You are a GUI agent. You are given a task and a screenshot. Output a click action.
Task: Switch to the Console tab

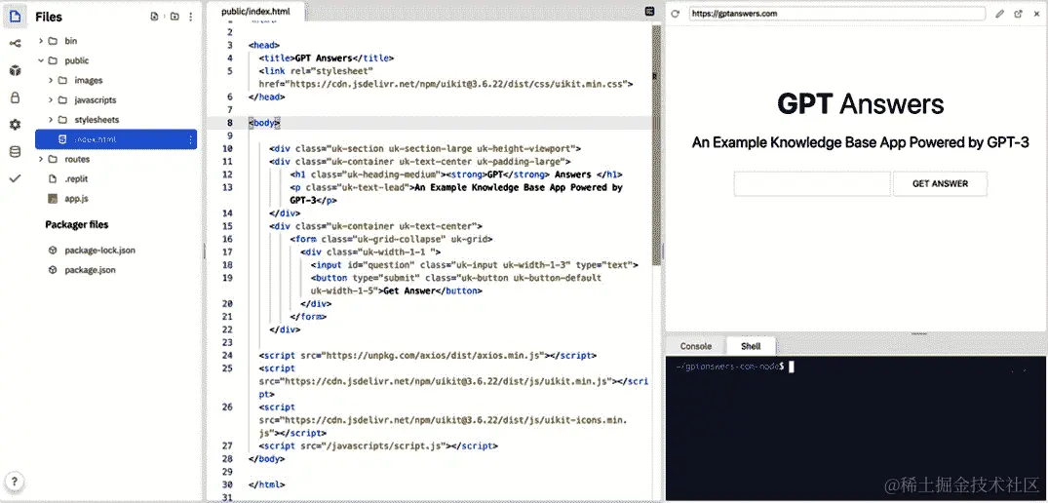click(695, 346)
